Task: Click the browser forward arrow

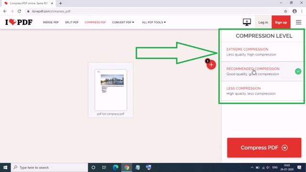Action: pyautogui.click(x=12, y=11)
